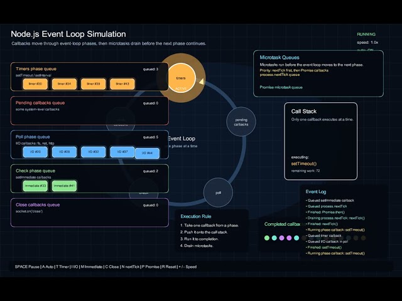
Task: Click the T Timer shortcut hint
Action: tap(62, 267)
